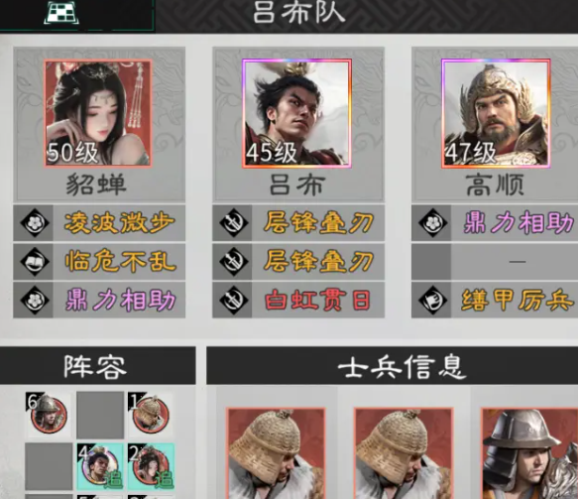
Task: Open 吕布's level 45 portrait
Action: pyautogui.click(x=296, y=113)
